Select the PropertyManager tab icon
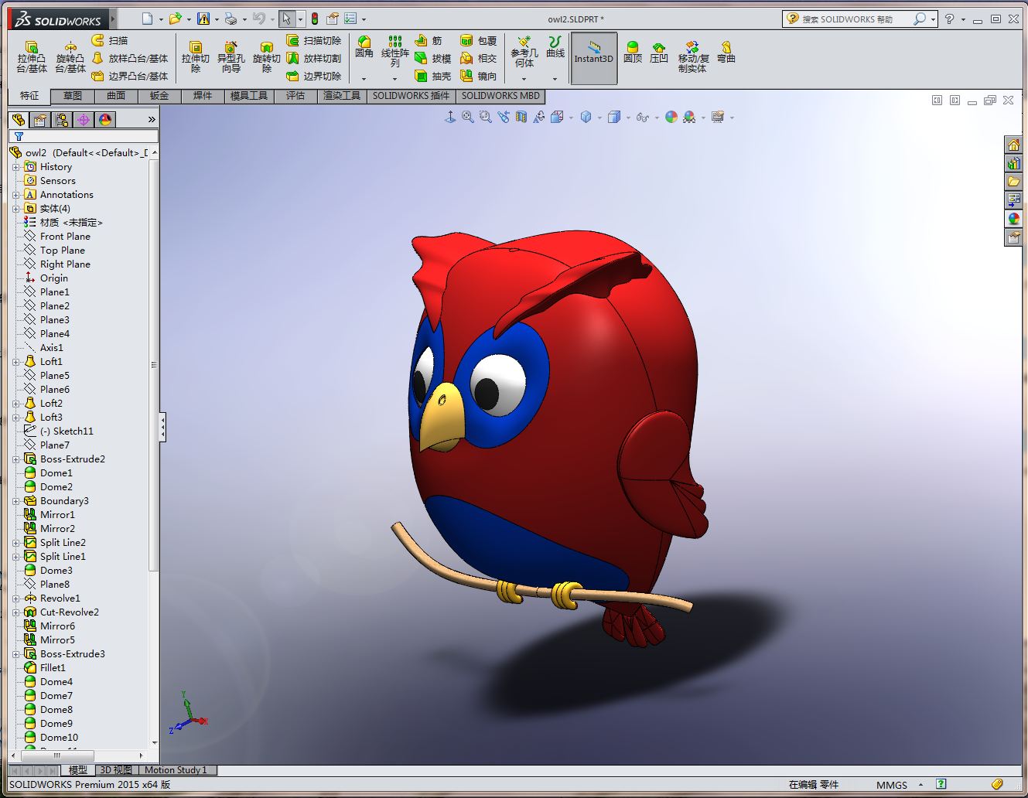Image resolution: width=1028 pixels, height=798 pixels. click(x=40, y=120)
